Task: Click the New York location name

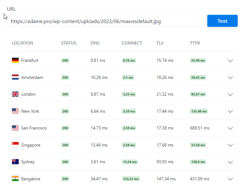Action: coord(30,111)
